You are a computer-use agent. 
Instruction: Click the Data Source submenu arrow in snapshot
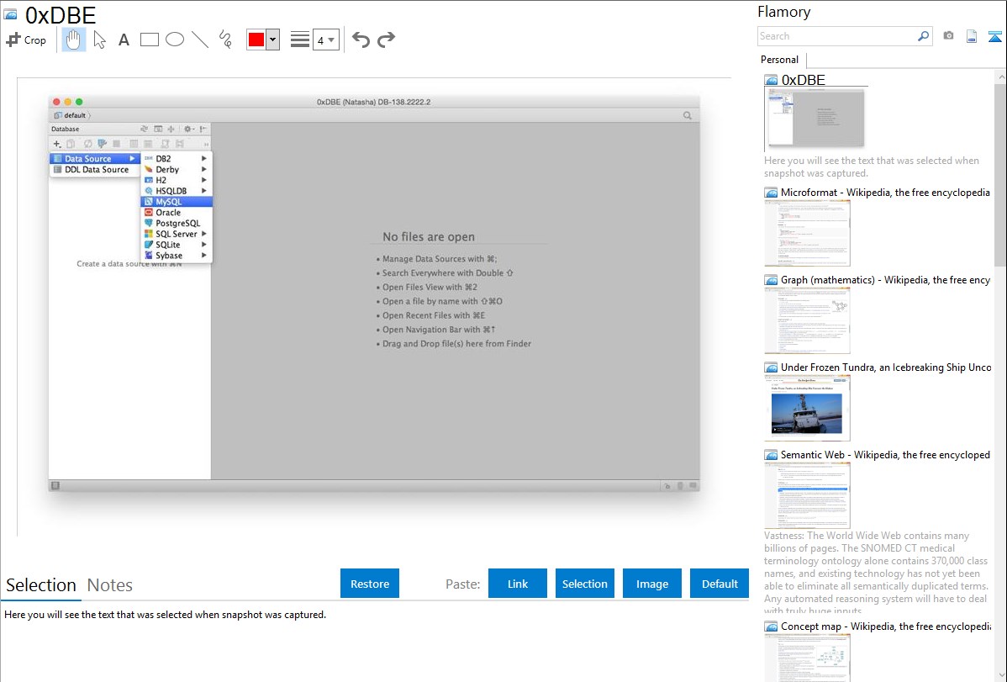pos(132,159)
